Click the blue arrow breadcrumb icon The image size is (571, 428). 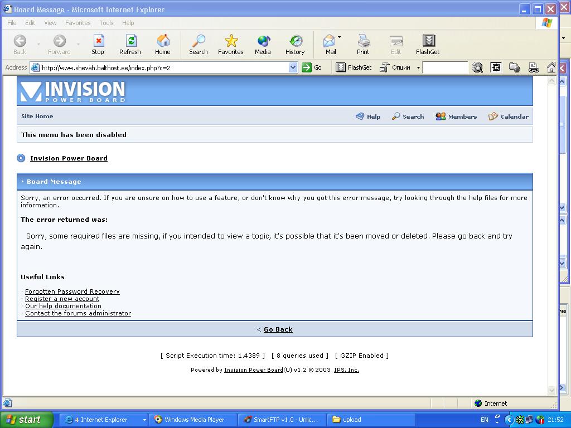click(x=21, y=158)
